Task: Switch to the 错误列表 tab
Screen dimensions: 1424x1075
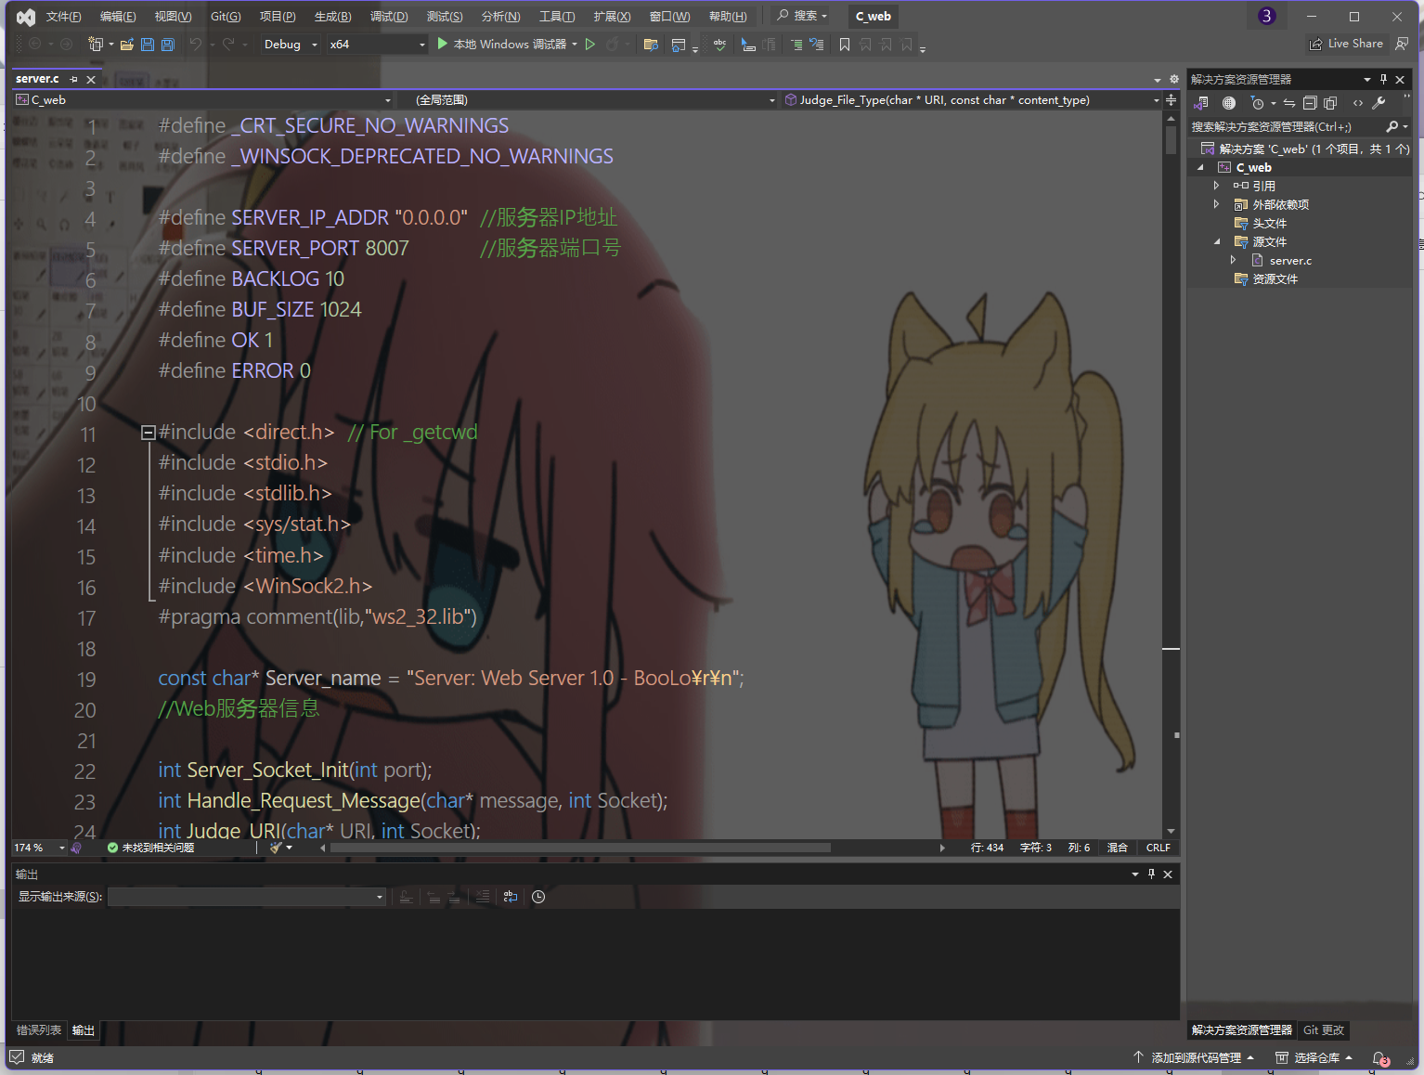Action: [x=39, y=1030]
